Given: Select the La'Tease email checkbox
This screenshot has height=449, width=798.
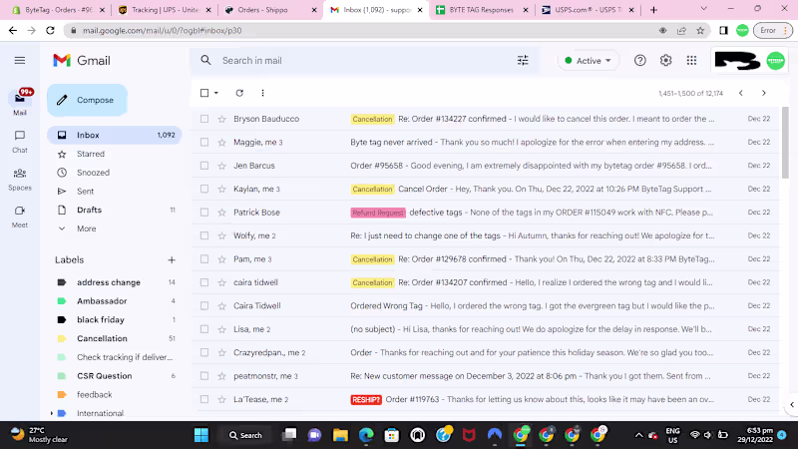Looking at the screenshot, I should click(204, 400).
